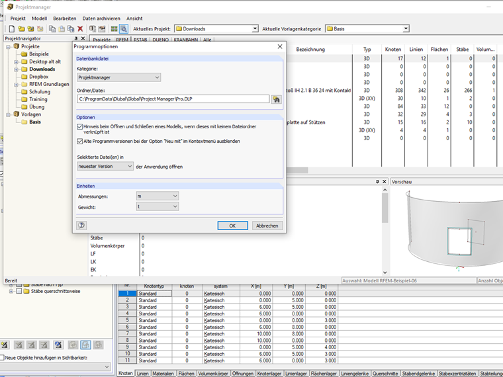
Task: Click the Bezeichnung column header
Action: click(x=310, y=50)
